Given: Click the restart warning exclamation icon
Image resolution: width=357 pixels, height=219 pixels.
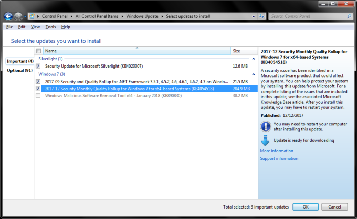Looking at the screenshot, I should coord(266,126).
